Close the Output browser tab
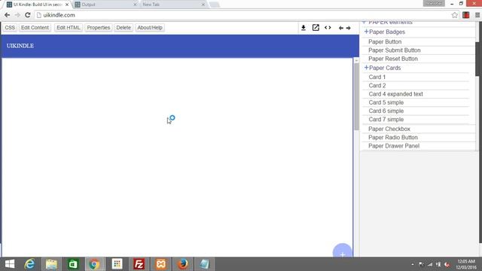This screenshot has height=271, width=482. (135, 5)
